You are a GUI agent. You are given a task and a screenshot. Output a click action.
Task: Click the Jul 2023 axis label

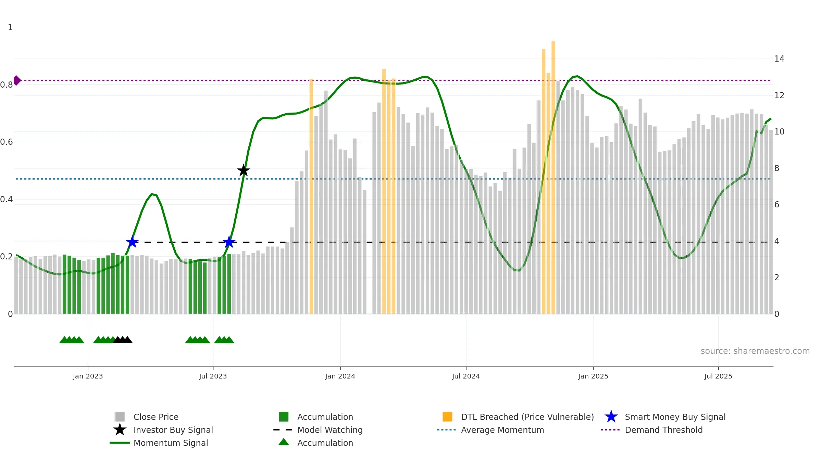pyautogui.click(x=213, y=376)
